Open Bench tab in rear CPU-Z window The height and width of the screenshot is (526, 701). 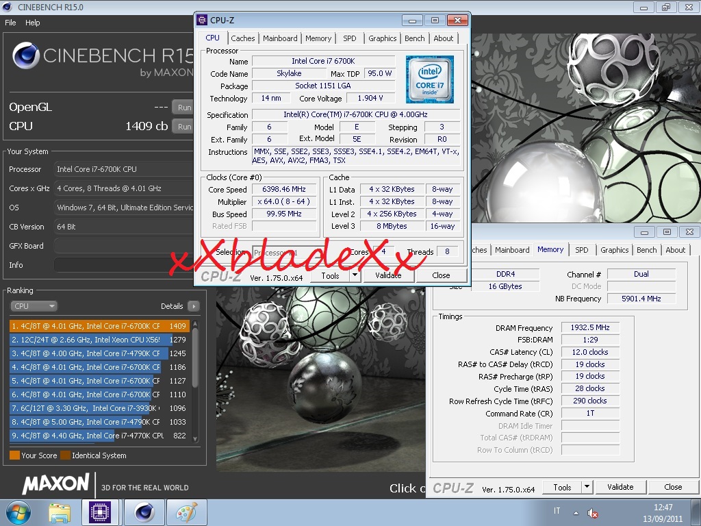click(646, 250)
